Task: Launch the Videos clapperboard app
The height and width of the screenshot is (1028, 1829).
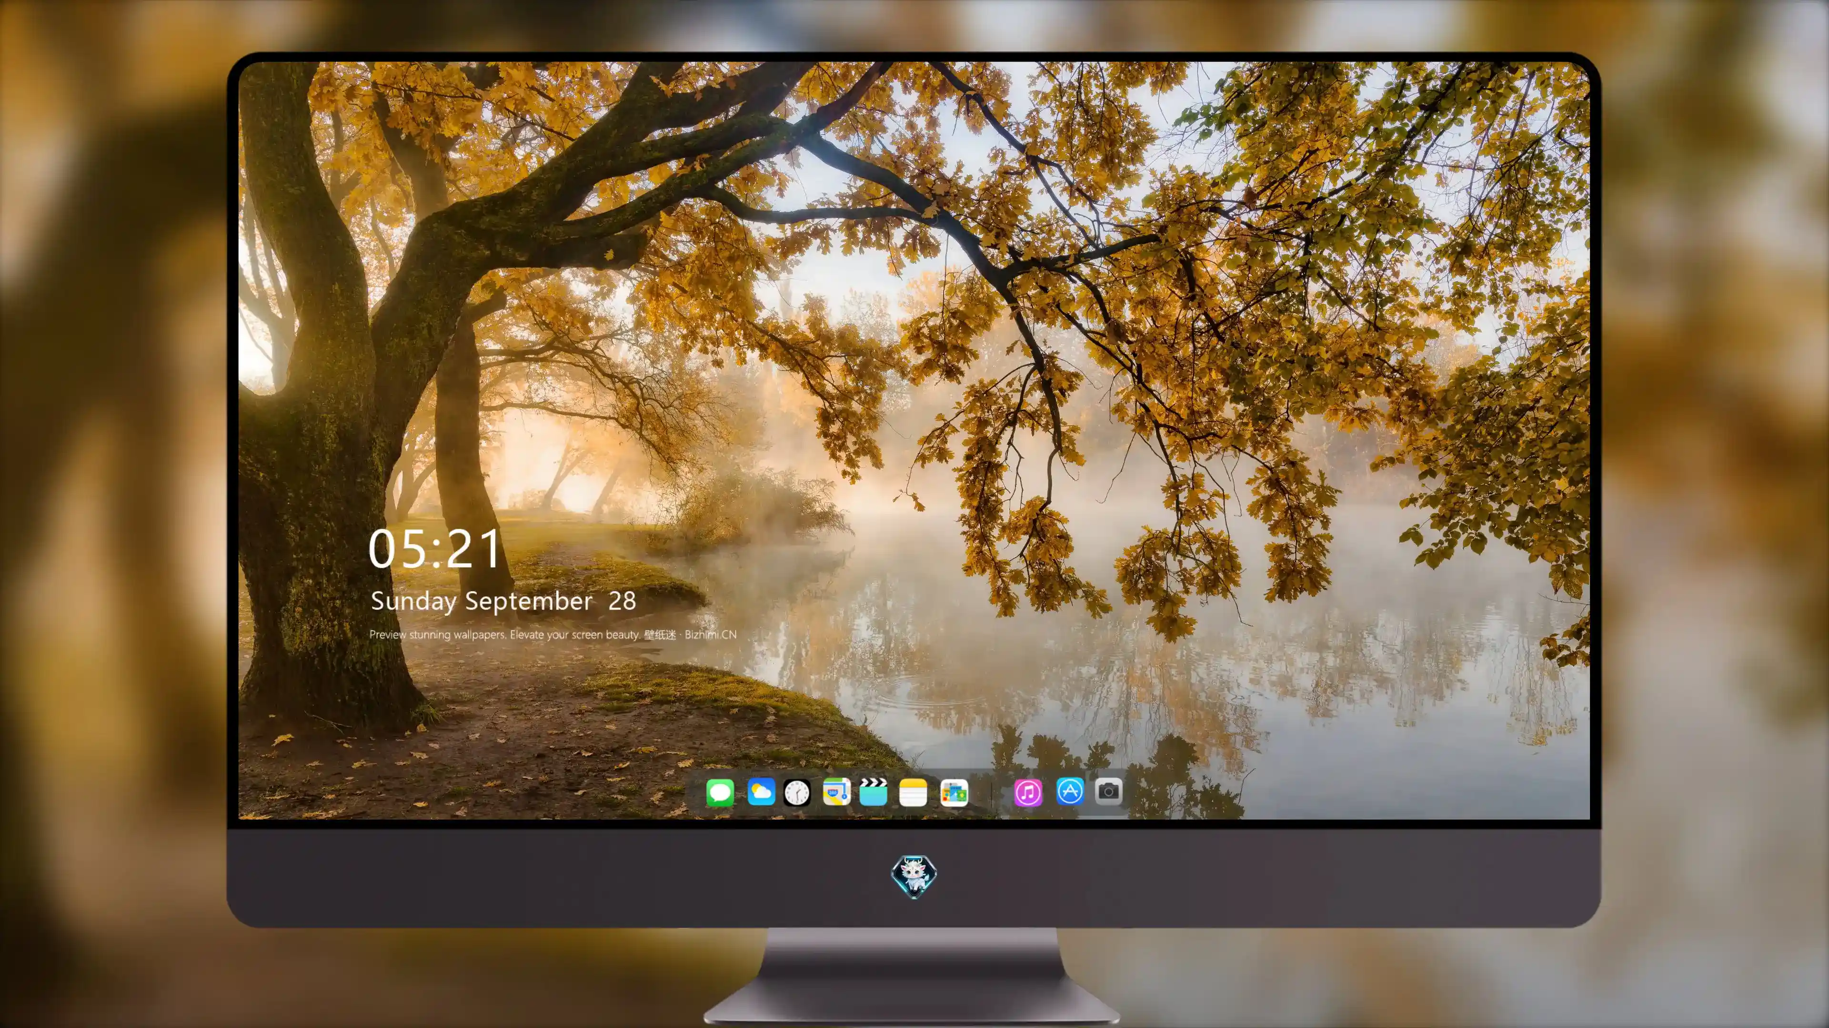Action: (874, 792)
